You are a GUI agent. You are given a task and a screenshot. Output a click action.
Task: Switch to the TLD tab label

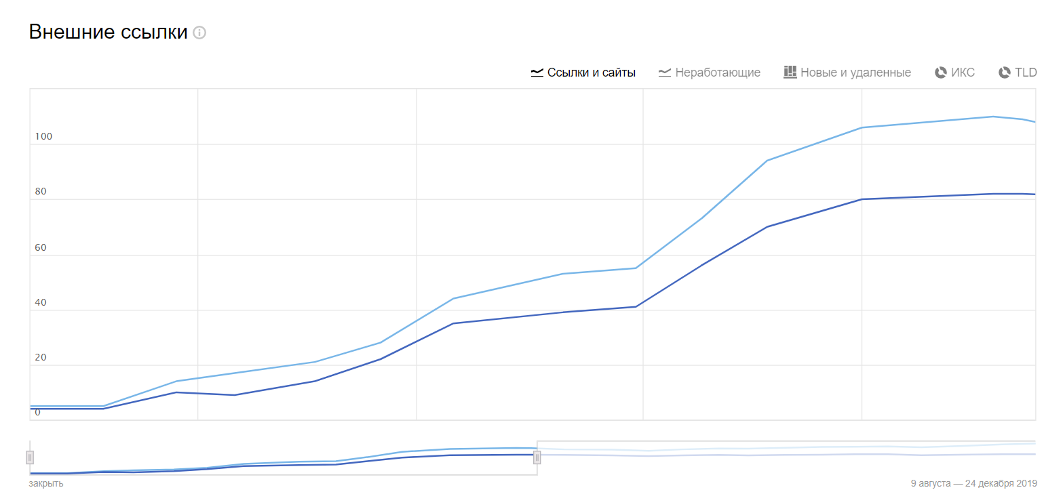tap(1026, 73)
